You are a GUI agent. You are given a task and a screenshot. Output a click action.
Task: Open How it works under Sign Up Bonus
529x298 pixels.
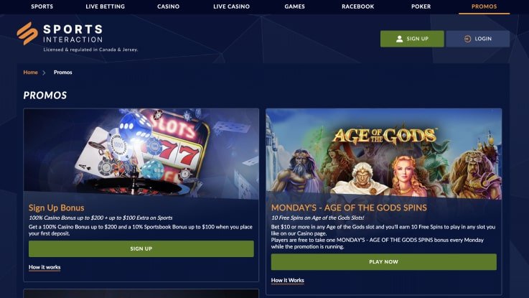coord(45,267)
